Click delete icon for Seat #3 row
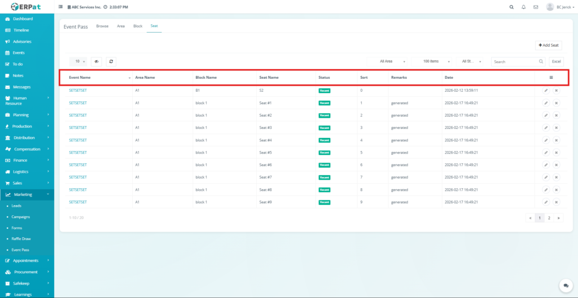 [x=556, y=128]
